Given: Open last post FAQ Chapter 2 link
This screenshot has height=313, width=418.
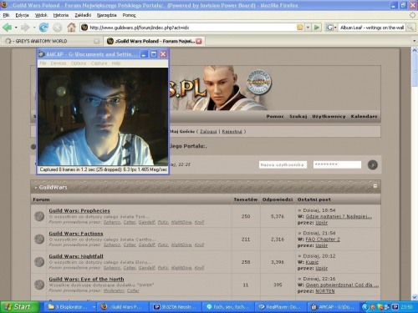Looking at the screenshot, I should [x=323, y=240].
